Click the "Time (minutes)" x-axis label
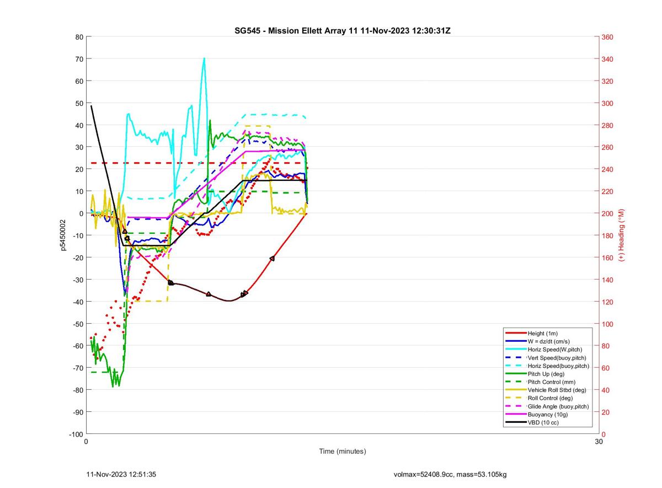 point(342,451)
